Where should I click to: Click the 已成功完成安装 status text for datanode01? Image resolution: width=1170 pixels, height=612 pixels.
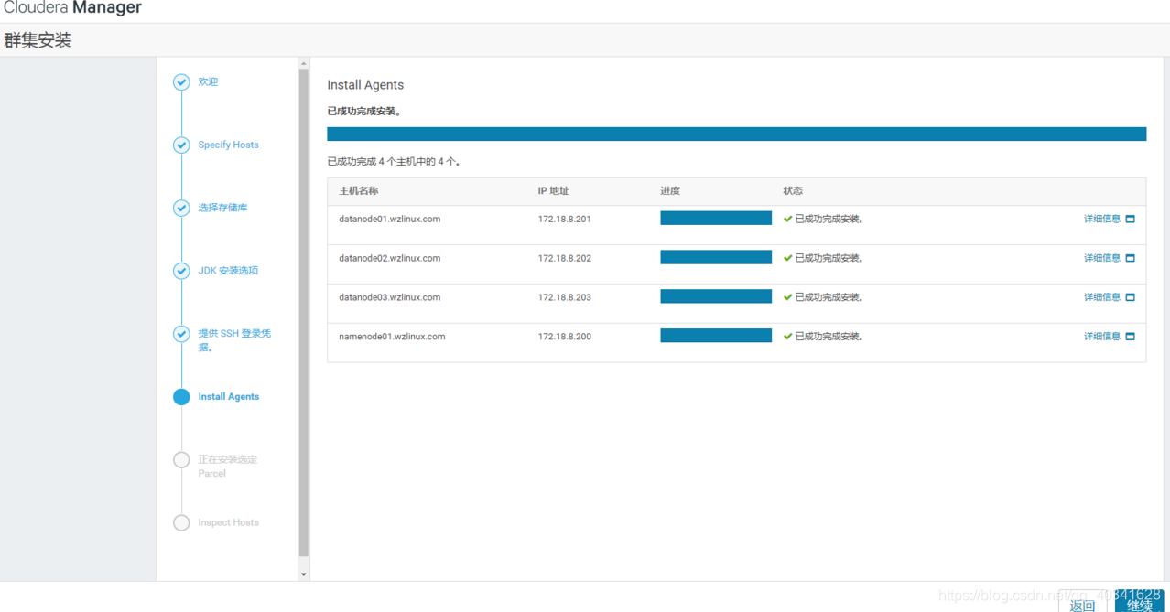(x=829, y=220)
